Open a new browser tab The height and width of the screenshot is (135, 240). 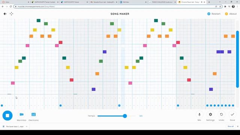(209, 2)
